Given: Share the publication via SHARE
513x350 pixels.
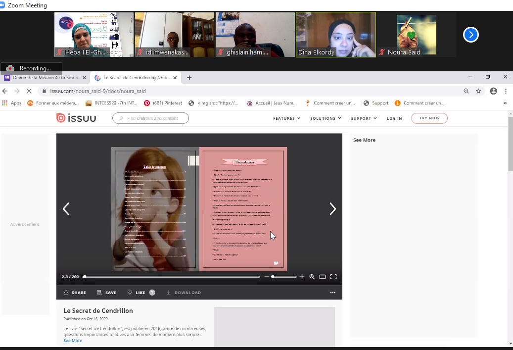Looking at the screenshot, I should tap(75, 293).
